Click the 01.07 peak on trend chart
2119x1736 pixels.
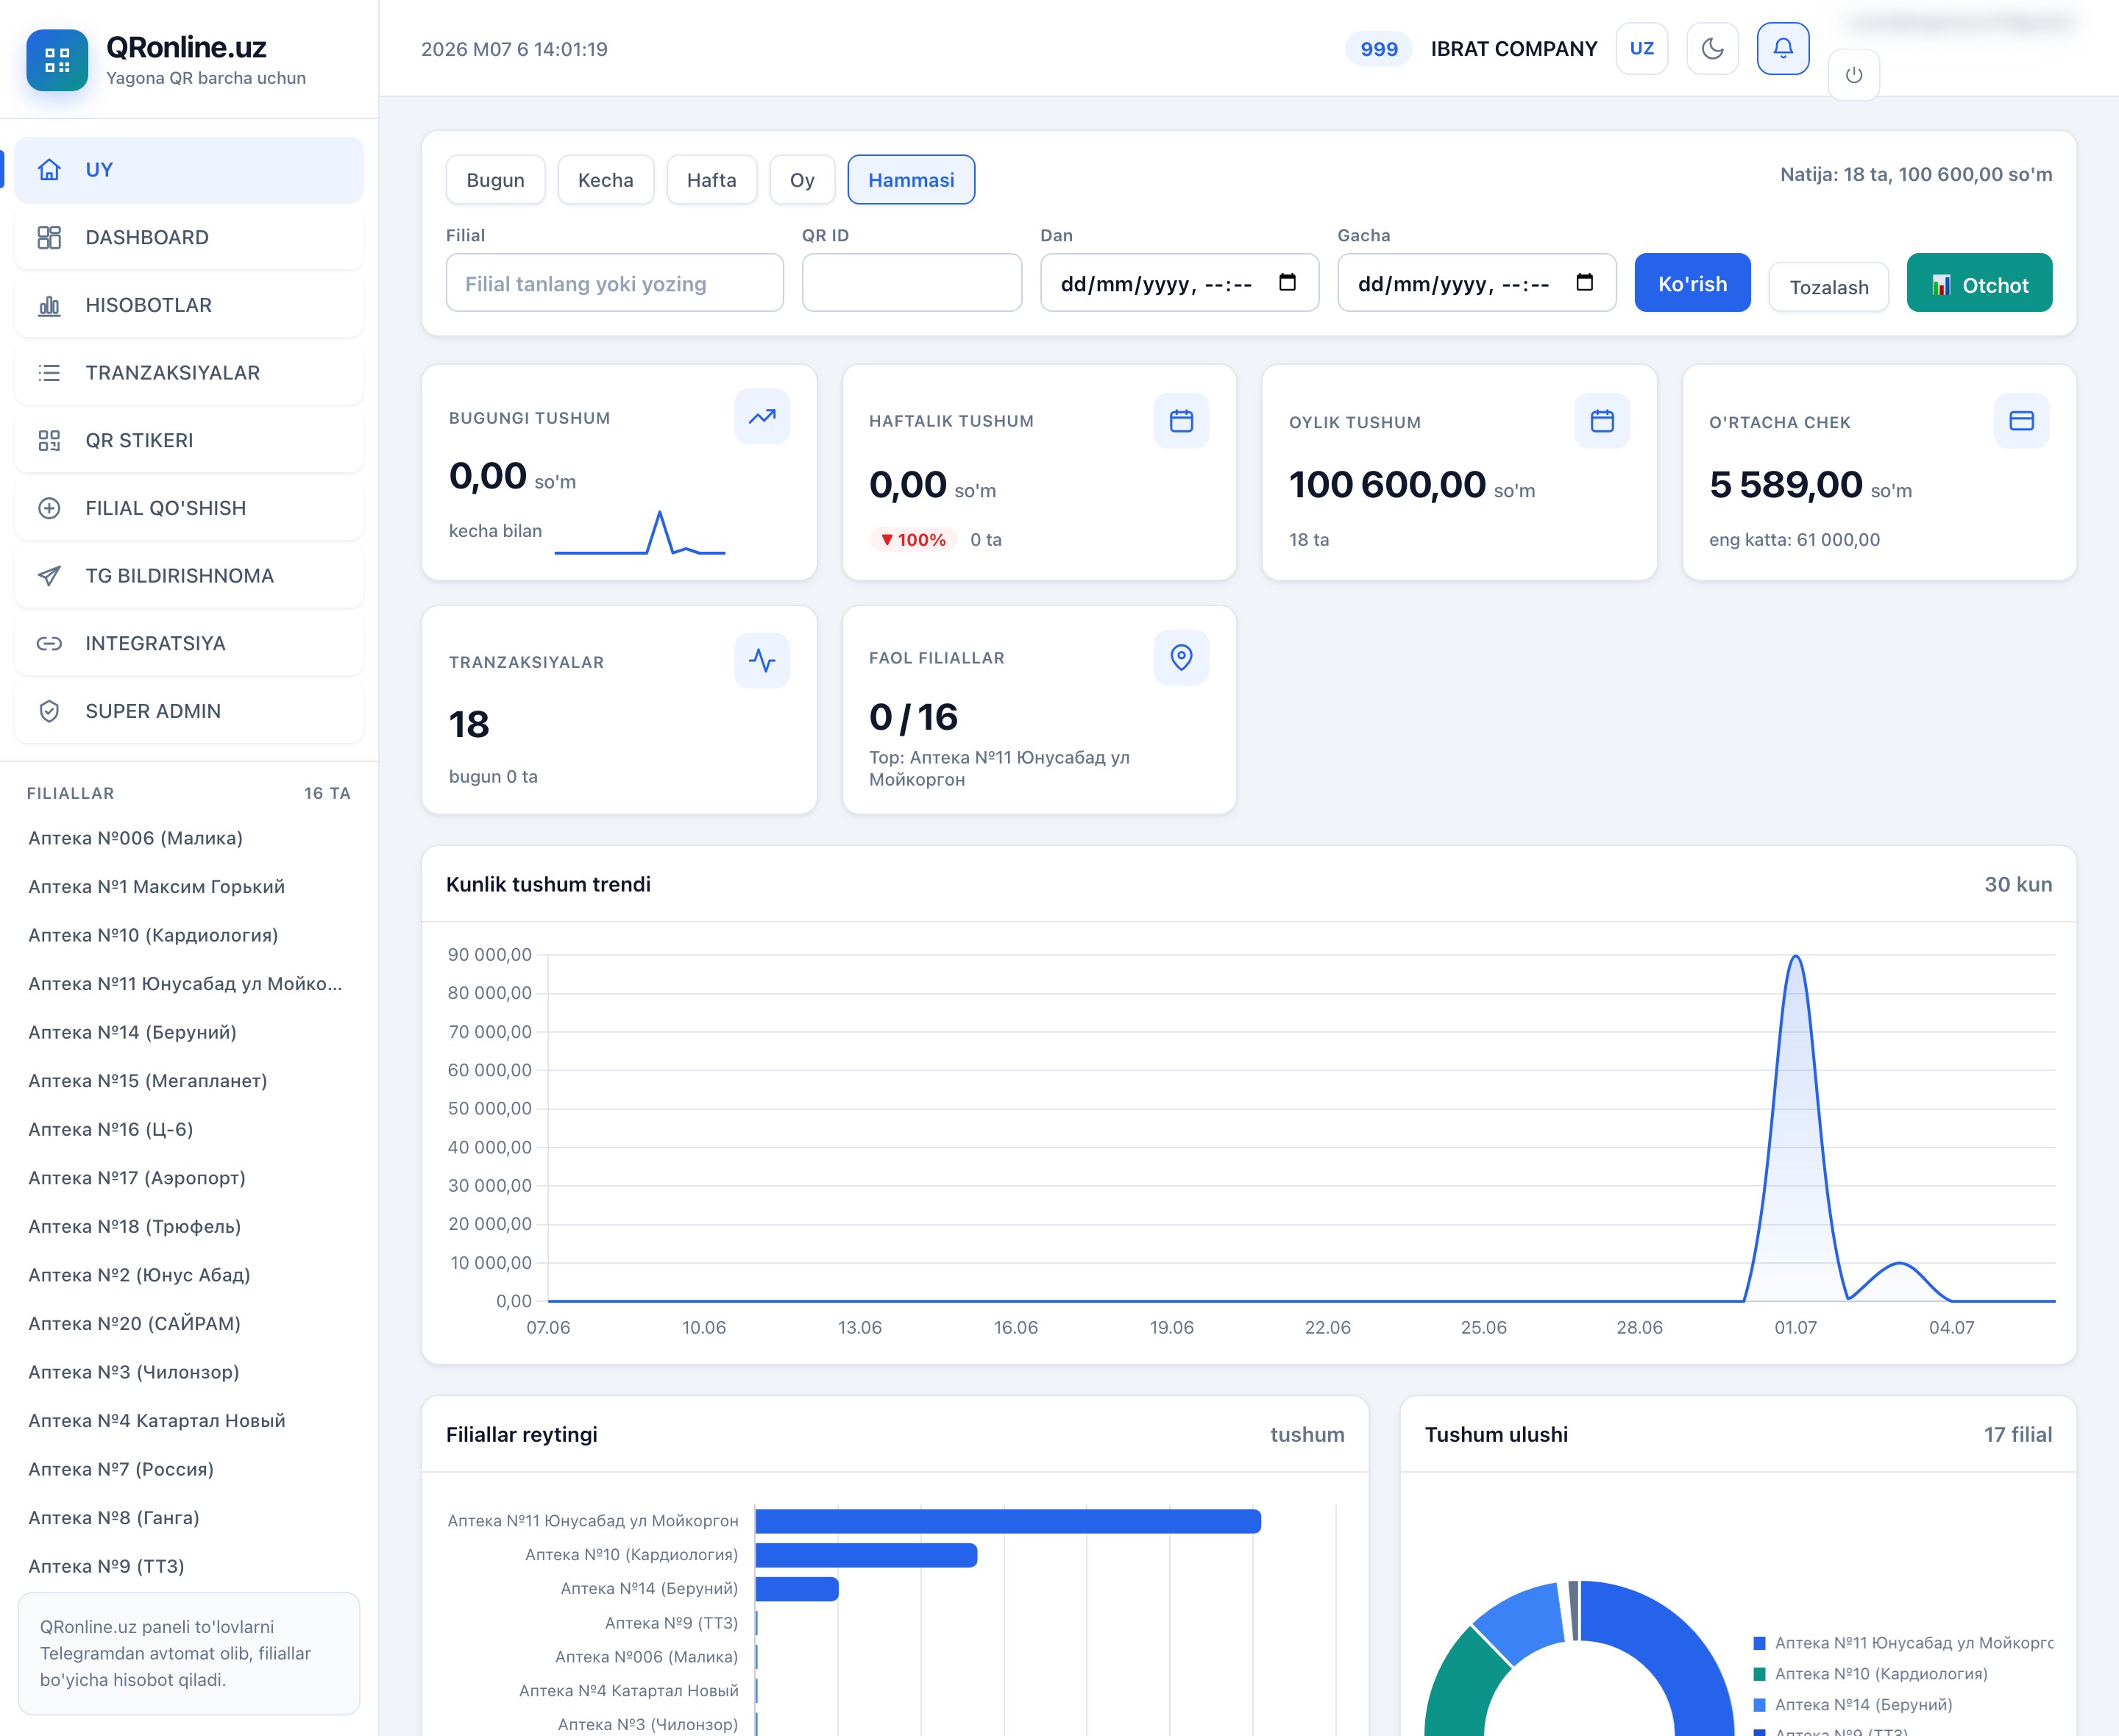tap(1796, 958)
